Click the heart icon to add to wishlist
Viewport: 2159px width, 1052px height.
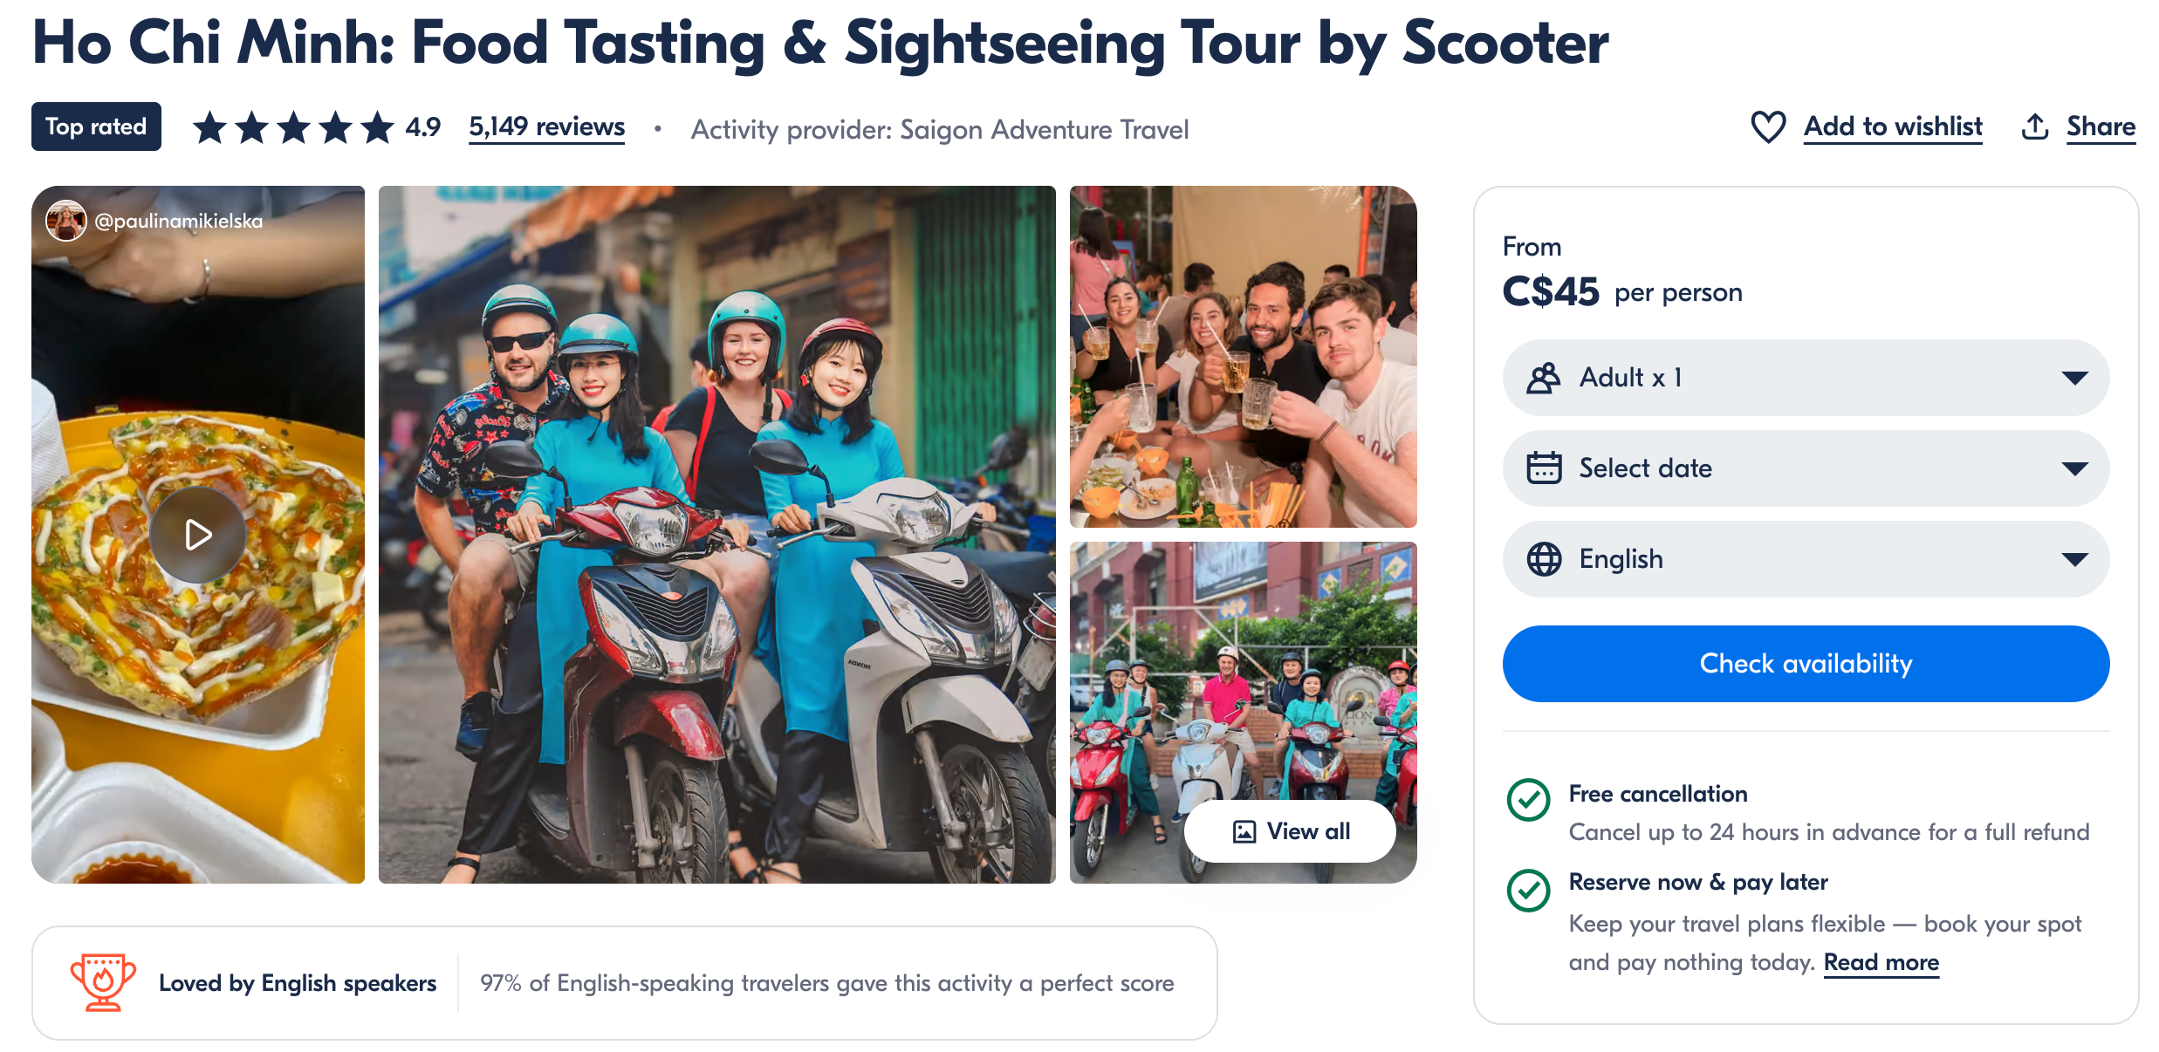tap(1768, 126)
